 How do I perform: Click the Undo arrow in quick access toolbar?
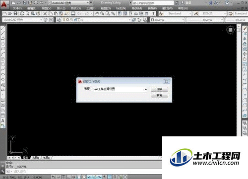pos(41,3)
